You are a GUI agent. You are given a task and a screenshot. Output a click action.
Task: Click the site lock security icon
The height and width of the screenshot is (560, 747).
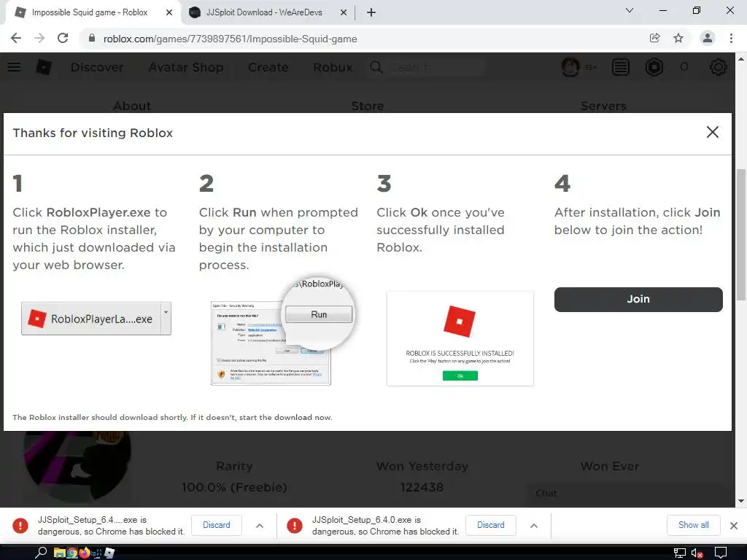92,38
